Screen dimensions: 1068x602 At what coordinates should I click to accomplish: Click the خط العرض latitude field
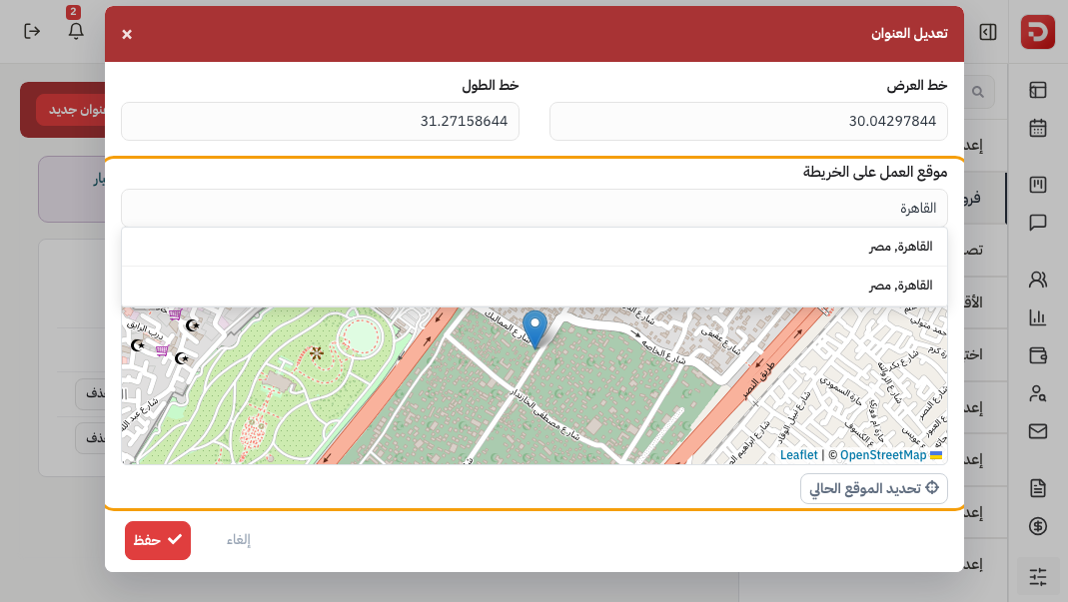point(748,121)
